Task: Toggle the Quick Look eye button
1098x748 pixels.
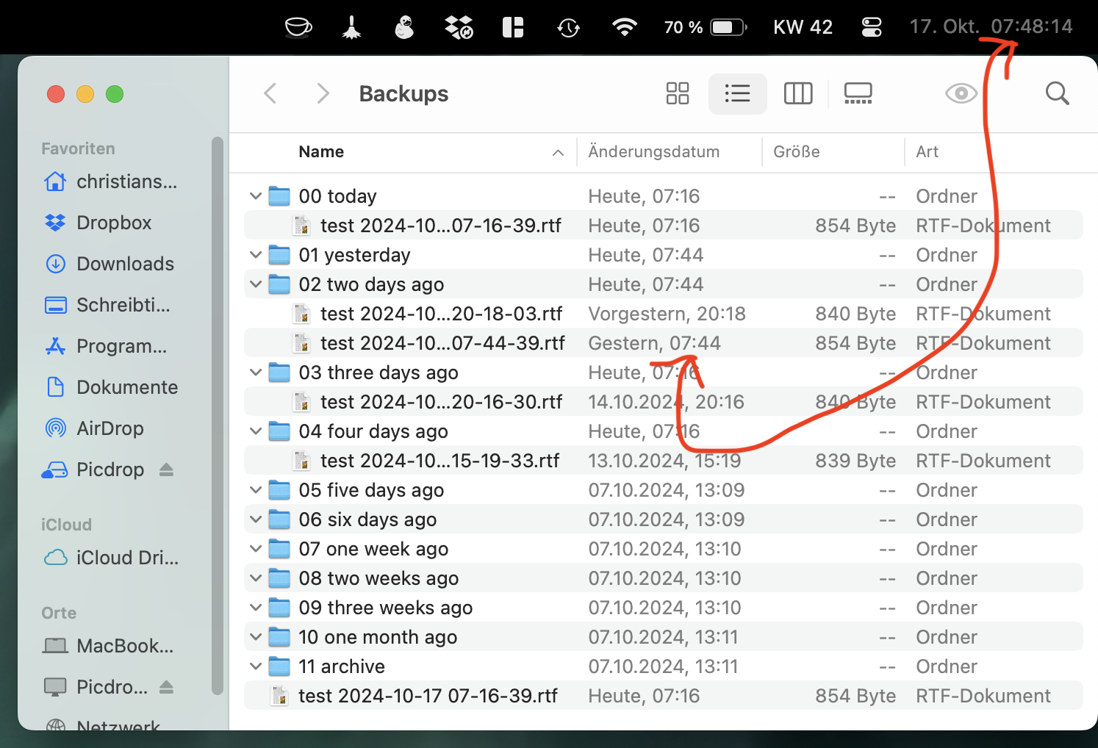Action: pos(961,93)
